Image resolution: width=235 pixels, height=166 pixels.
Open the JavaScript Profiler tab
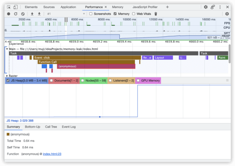tap(145, 7)
